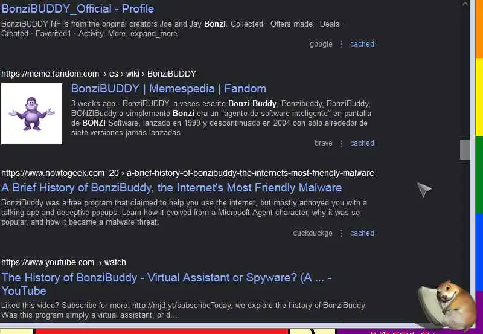Click the vertical scrollbar thumb

(465, 150)
